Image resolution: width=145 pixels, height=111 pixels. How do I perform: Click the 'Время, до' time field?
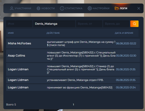pos(116,24)
